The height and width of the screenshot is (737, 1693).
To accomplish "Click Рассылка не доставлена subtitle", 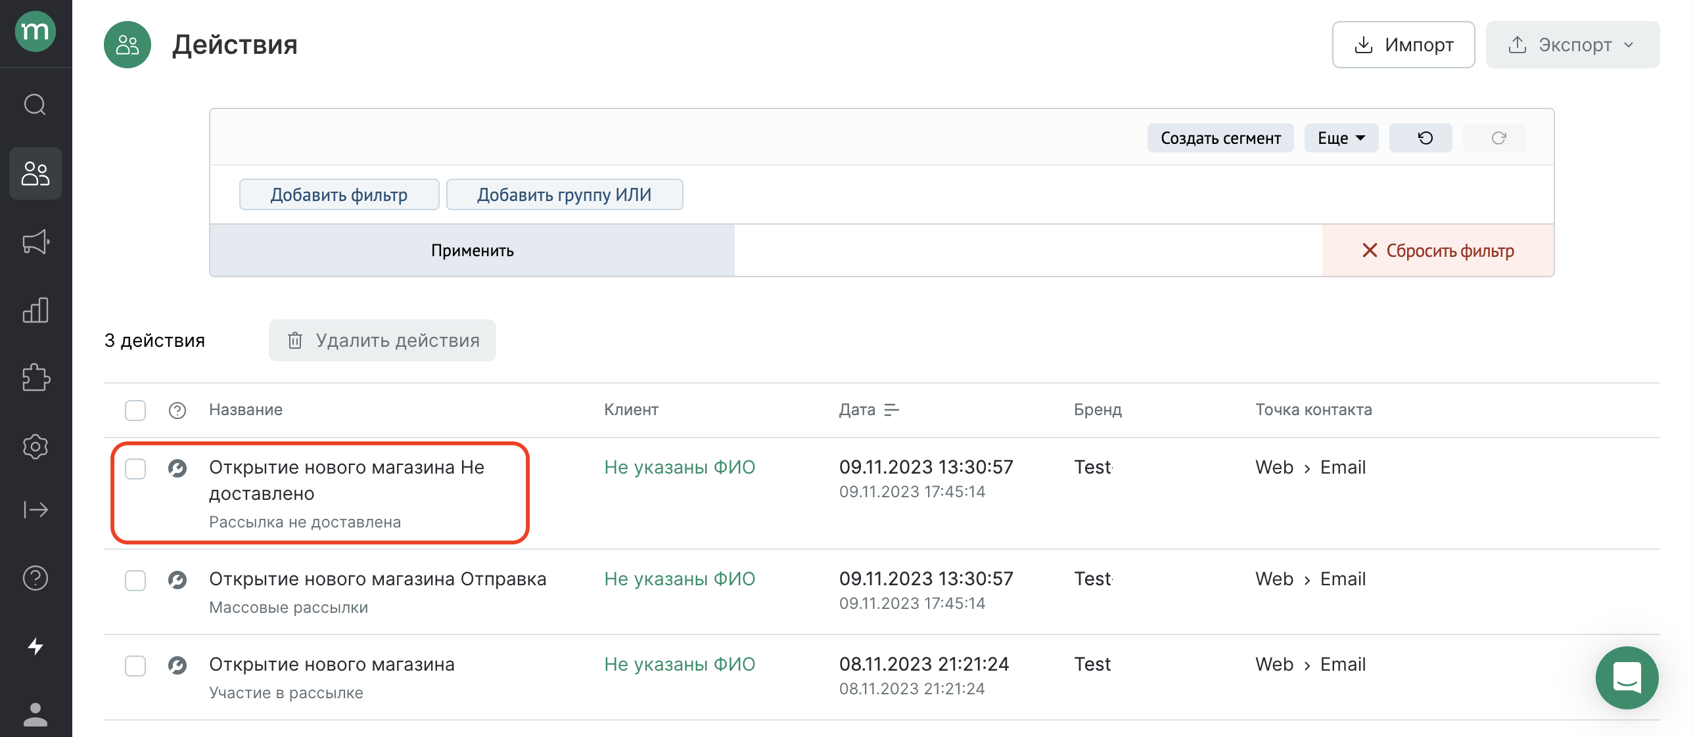I will coord(305,522).
